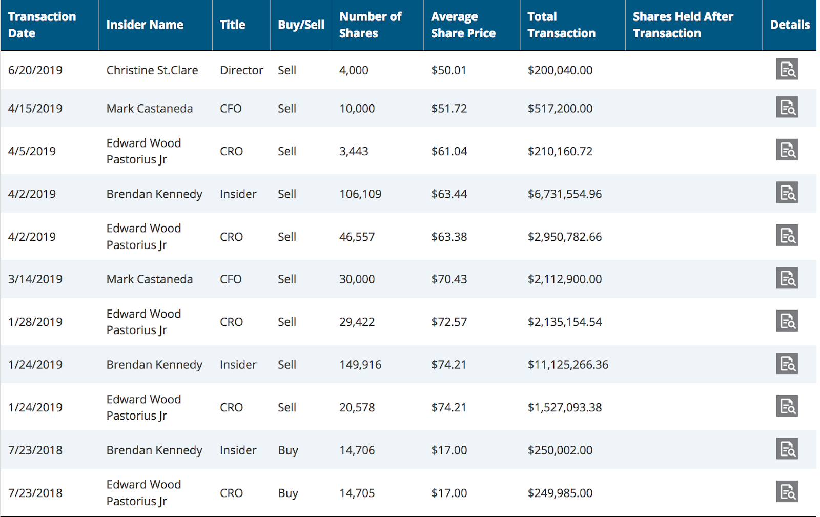
Task: Click the Details column header
Action: point(790,25)
